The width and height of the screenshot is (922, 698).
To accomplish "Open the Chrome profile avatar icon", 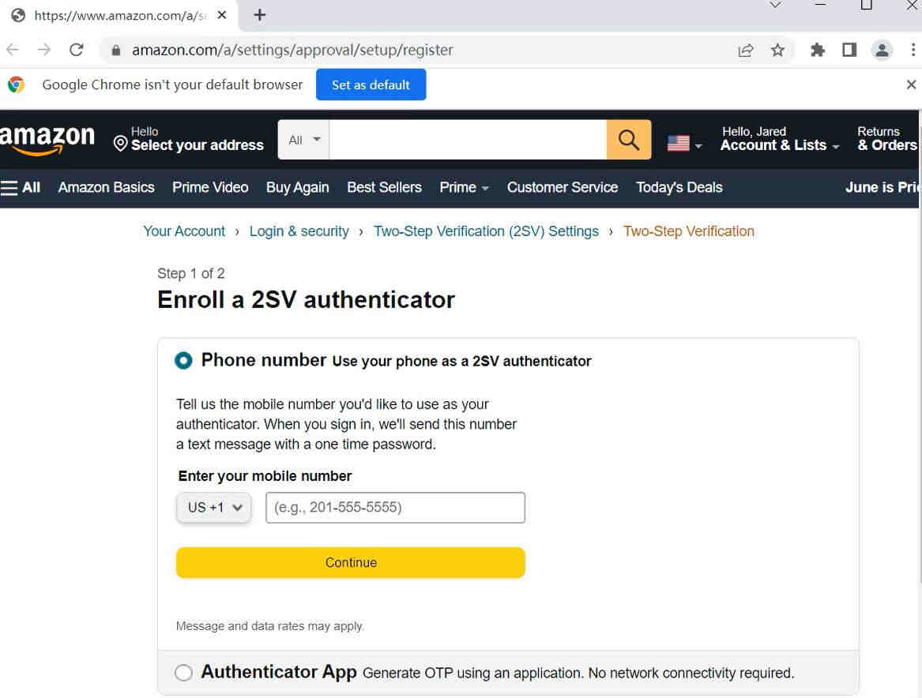I will (x=882, y=50).
